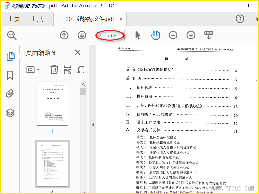Switch to the 工具 tab
Screen dimensions: 259x194
[37, 19]
